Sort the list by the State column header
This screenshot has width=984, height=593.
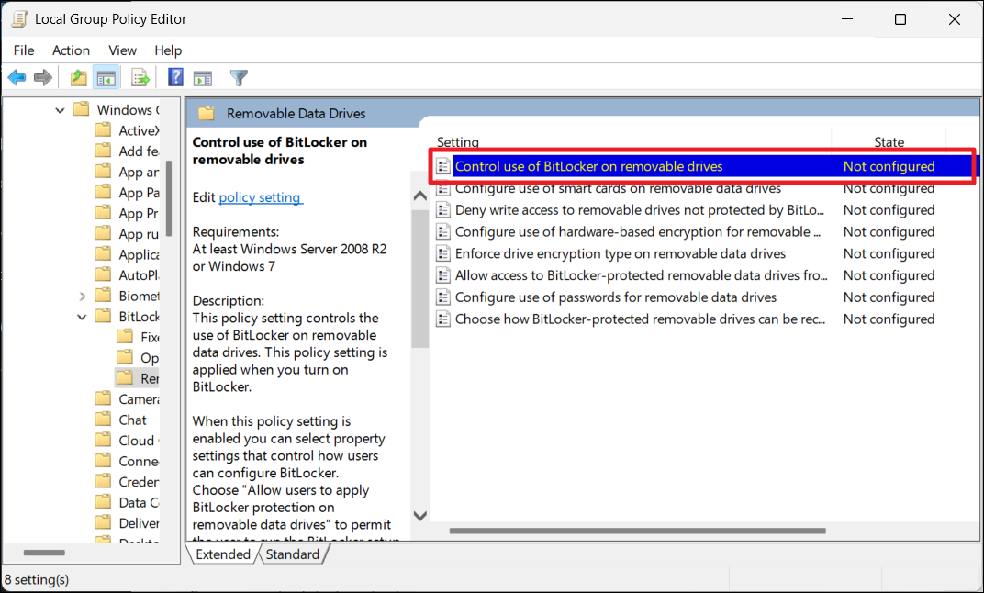[889, 142]
